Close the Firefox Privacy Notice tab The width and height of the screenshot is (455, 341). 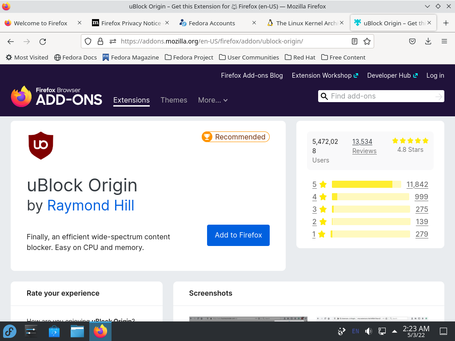(167, 23)
